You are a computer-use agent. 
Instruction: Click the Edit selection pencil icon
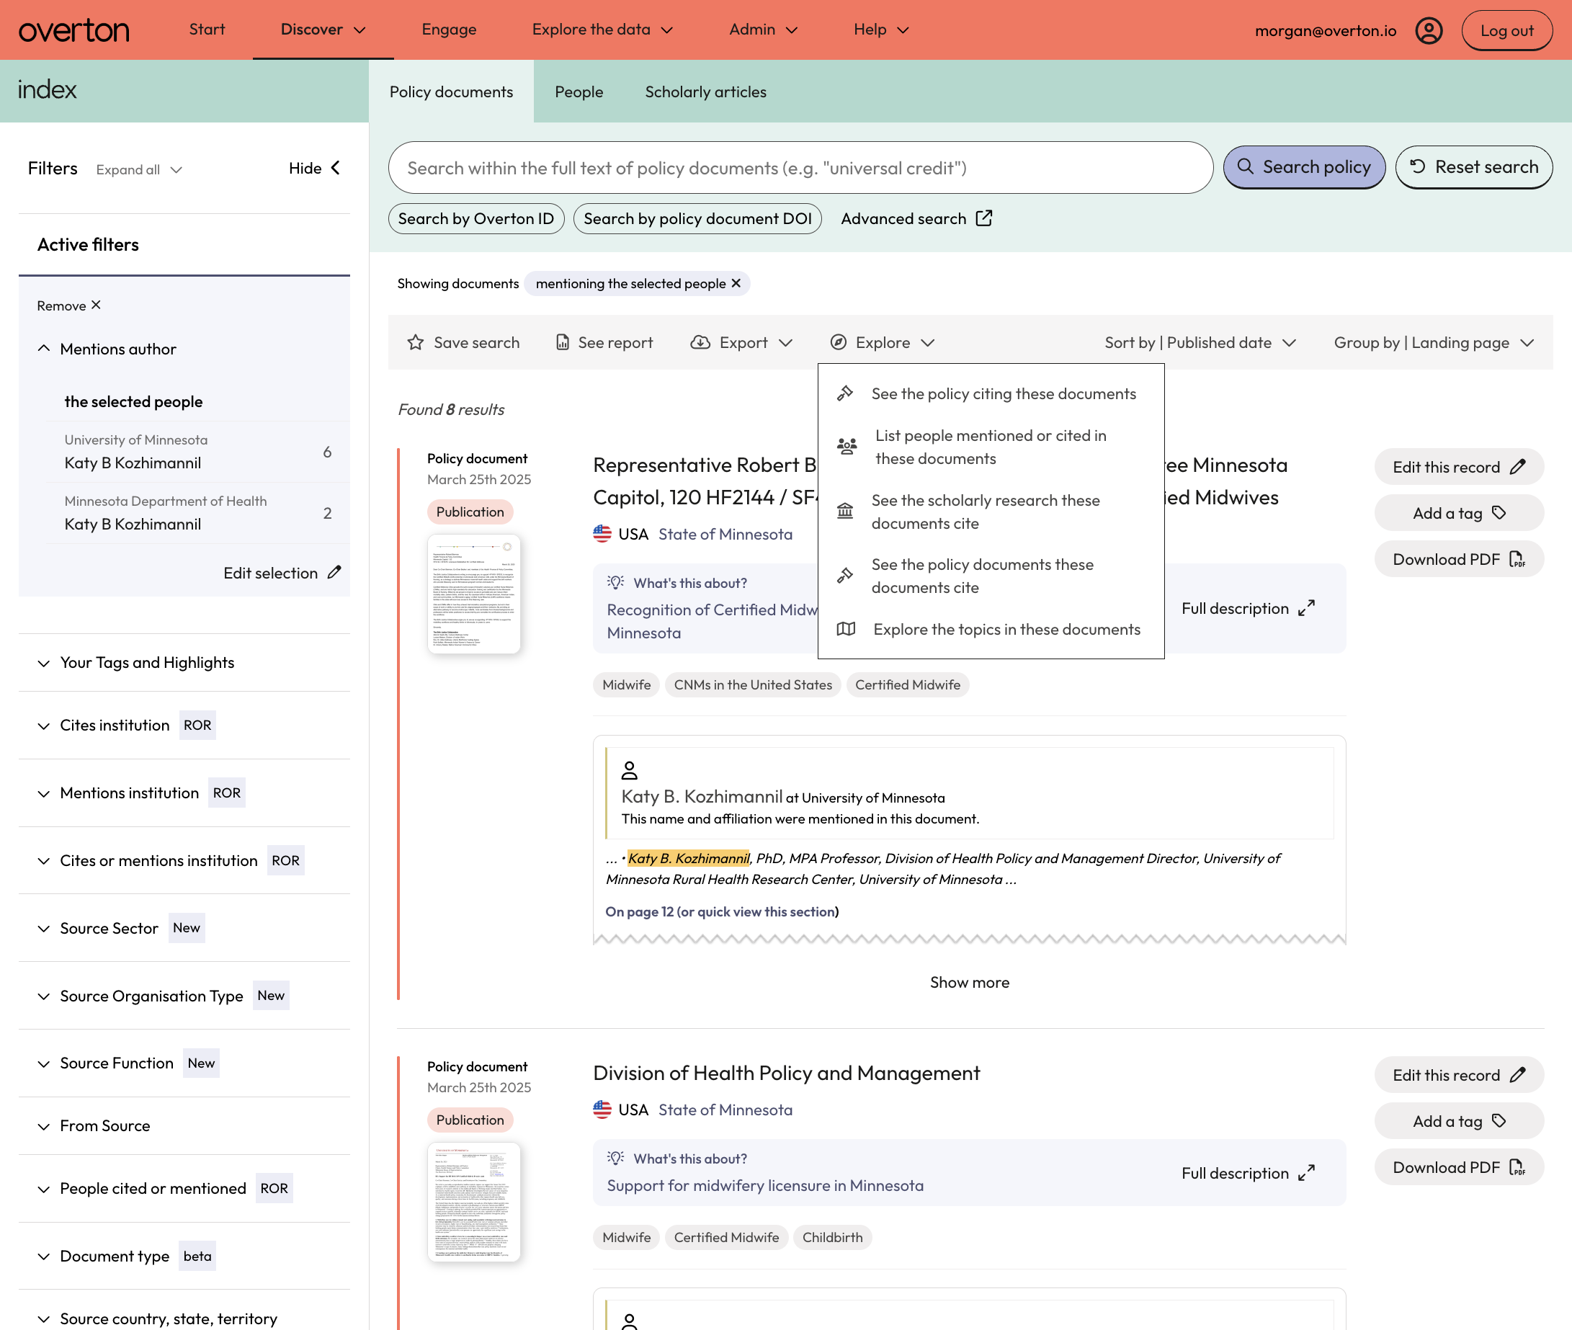coord(334,572)
